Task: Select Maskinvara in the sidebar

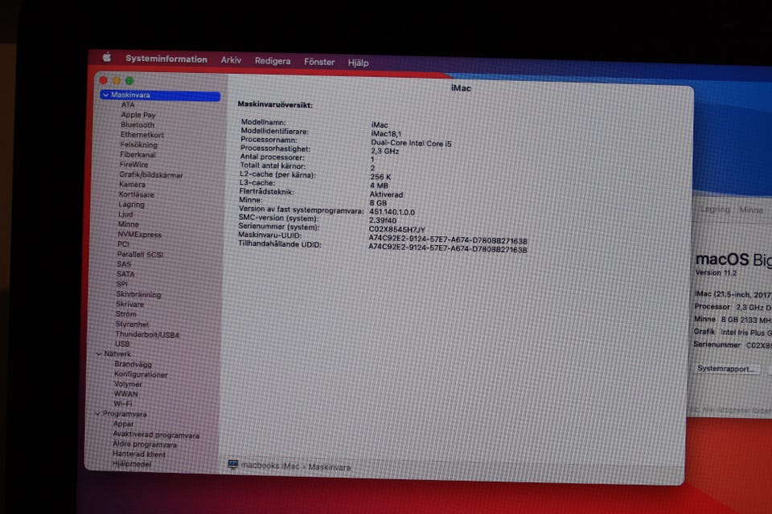Action: click(x=160, y=95)
